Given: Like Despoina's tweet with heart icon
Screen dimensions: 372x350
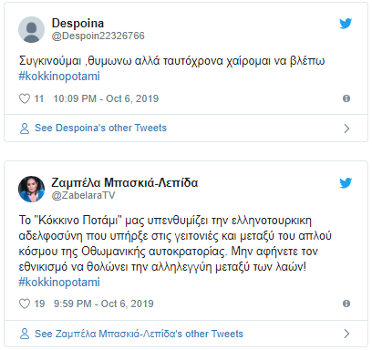Looking at the screenshot, I should tap(25, 98).
